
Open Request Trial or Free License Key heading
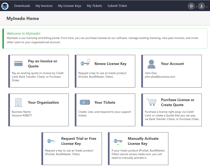79,141
